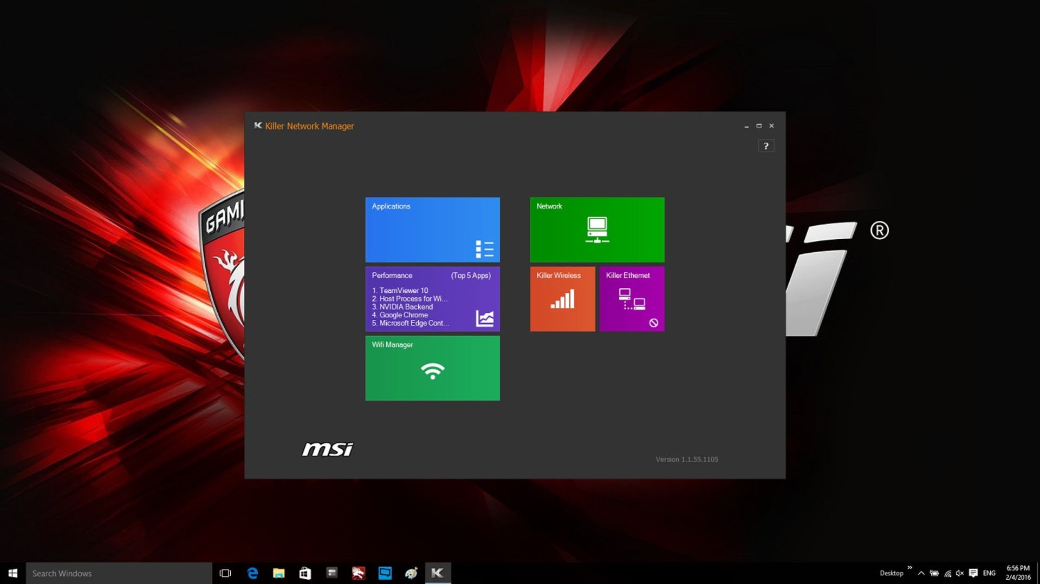Open the clock and date flyout
The height and width of the screenshot is (584, 1040).
click(x=1018, y=573)
